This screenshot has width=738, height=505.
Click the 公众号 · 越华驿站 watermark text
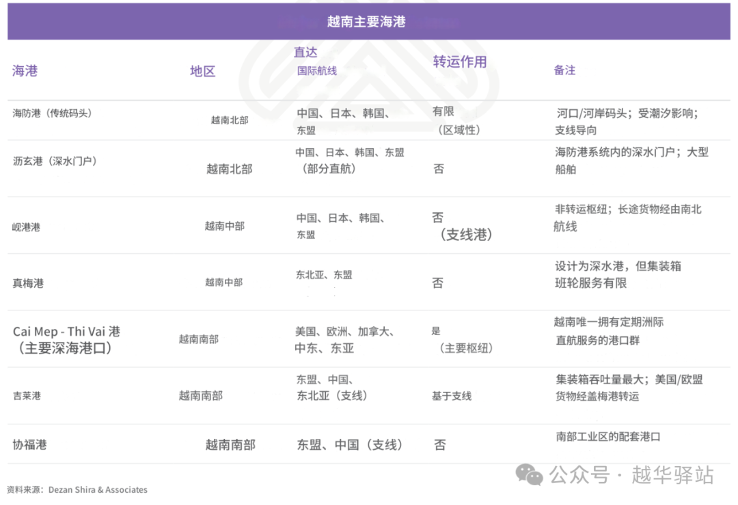coord(631,475)
